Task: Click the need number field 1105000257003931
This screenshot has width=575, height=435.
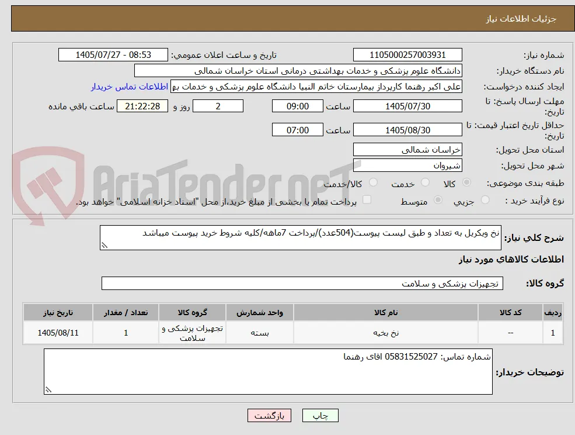Action: [x=407, y=55]
